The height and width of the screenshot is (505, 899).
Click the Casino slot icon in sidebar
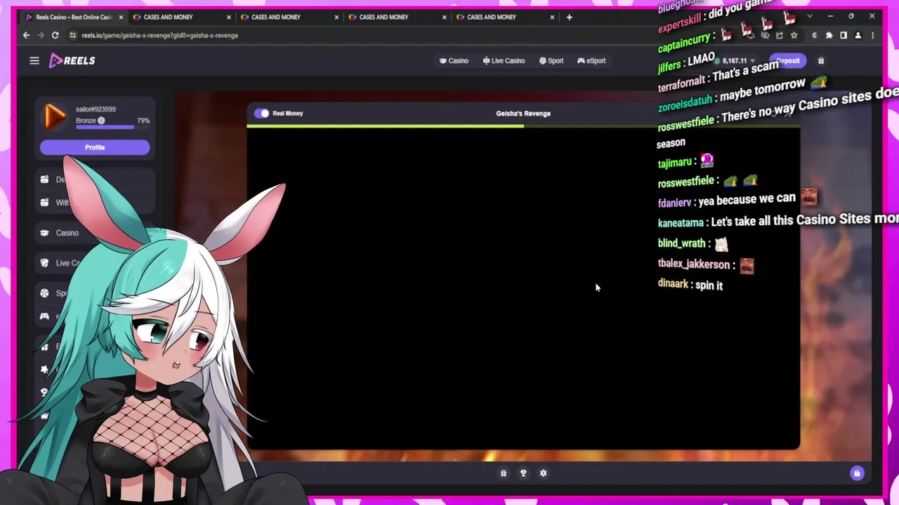click(45, 233)
